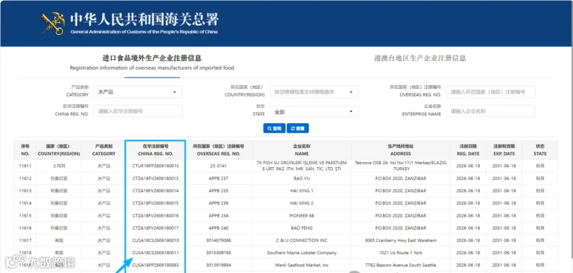Click address 7762 Beacon Avenue South Seattle

[400, 265]
